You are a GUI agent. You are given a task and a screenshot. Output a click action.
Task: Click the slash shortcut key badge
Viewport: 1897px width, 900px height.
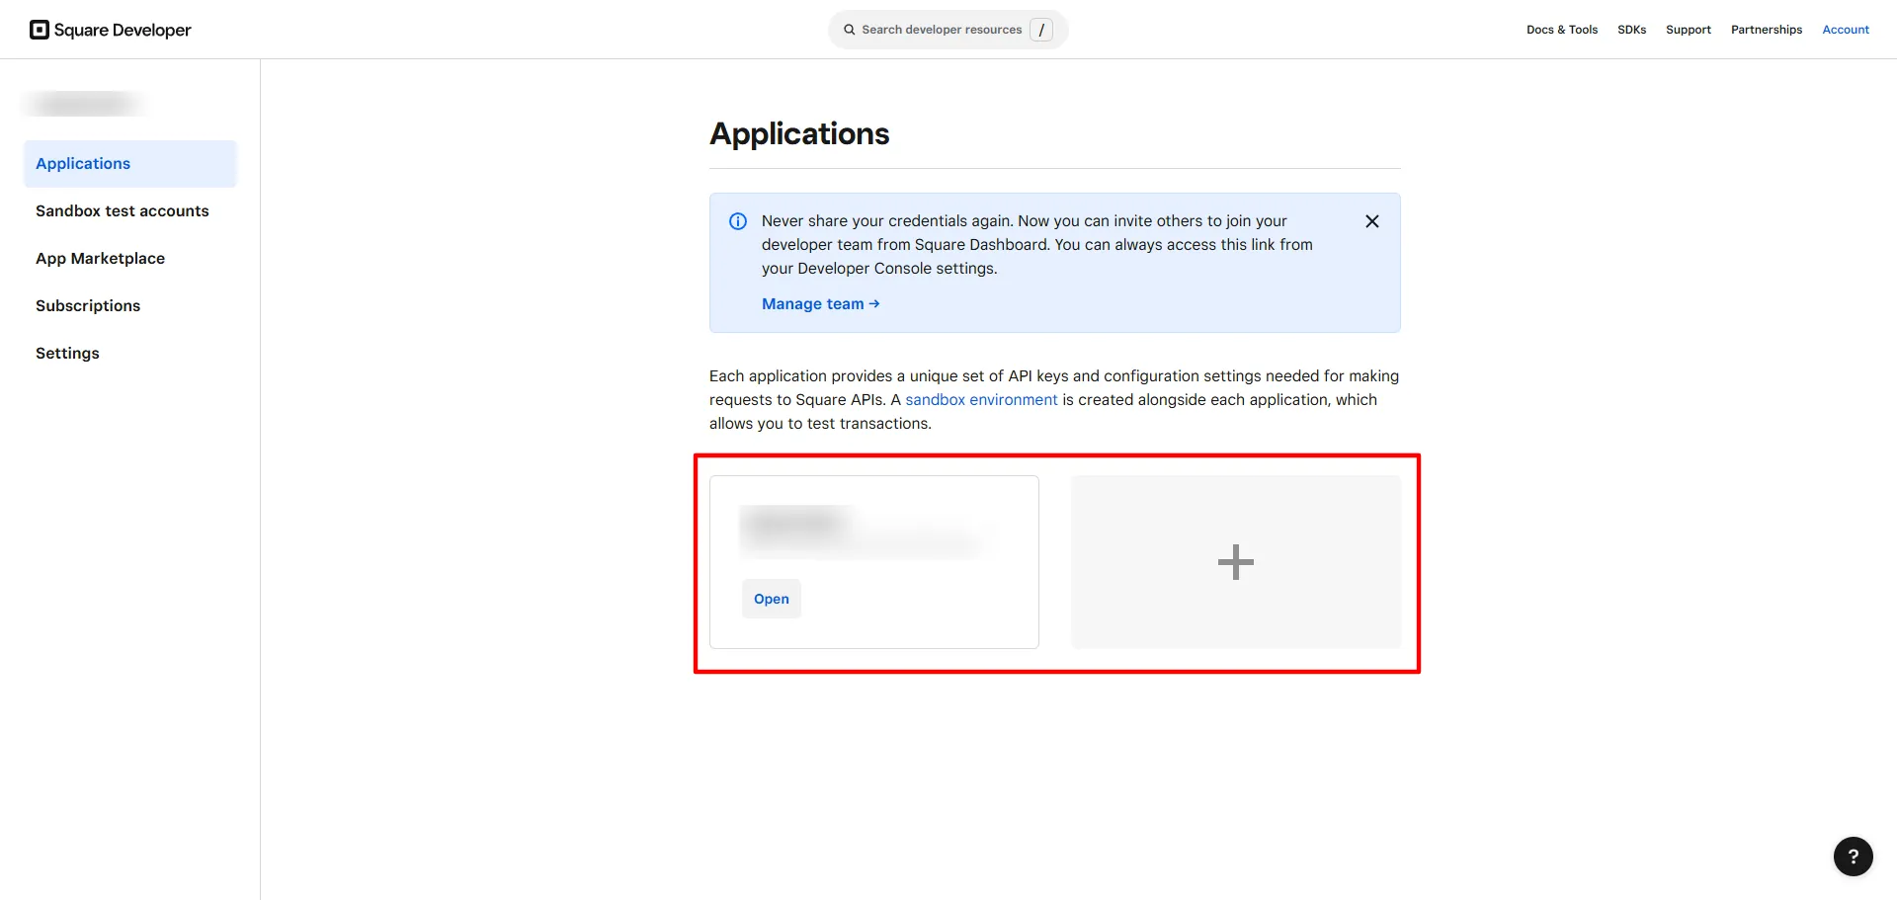[1041, 30]
